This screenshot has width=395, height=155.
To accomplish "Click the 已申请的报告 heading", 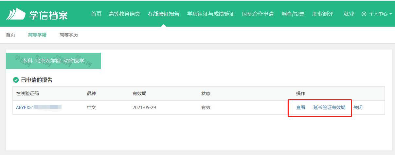I will pyautogui.click(x=37, y=80).
